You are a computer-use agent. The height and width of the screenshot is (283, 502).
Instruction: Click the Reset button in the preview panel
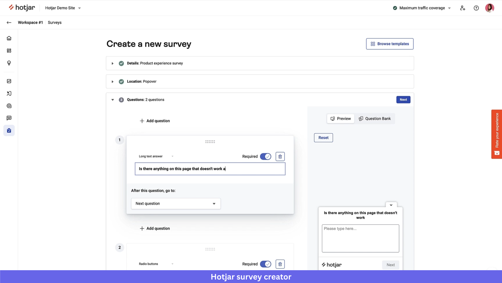[323, 137]
